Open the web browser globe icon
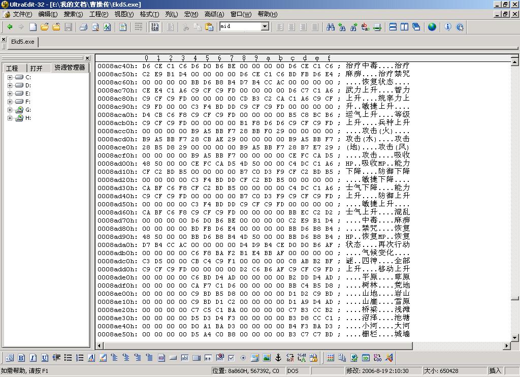Viewport: 520px width, 377px height. (432, 27)
